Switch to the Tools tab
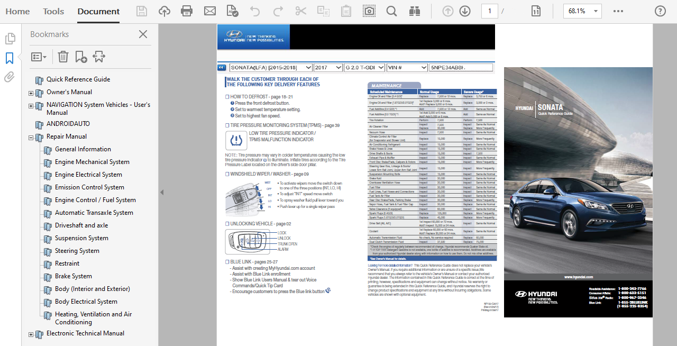Image resolution: width=677 pixels, height=346 pixels. (53, 11)
